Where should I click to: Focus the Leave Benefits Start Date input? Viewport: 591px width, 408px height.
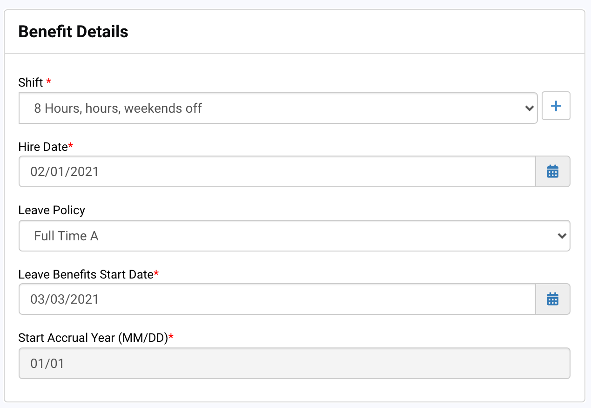(x=277, y=299)
